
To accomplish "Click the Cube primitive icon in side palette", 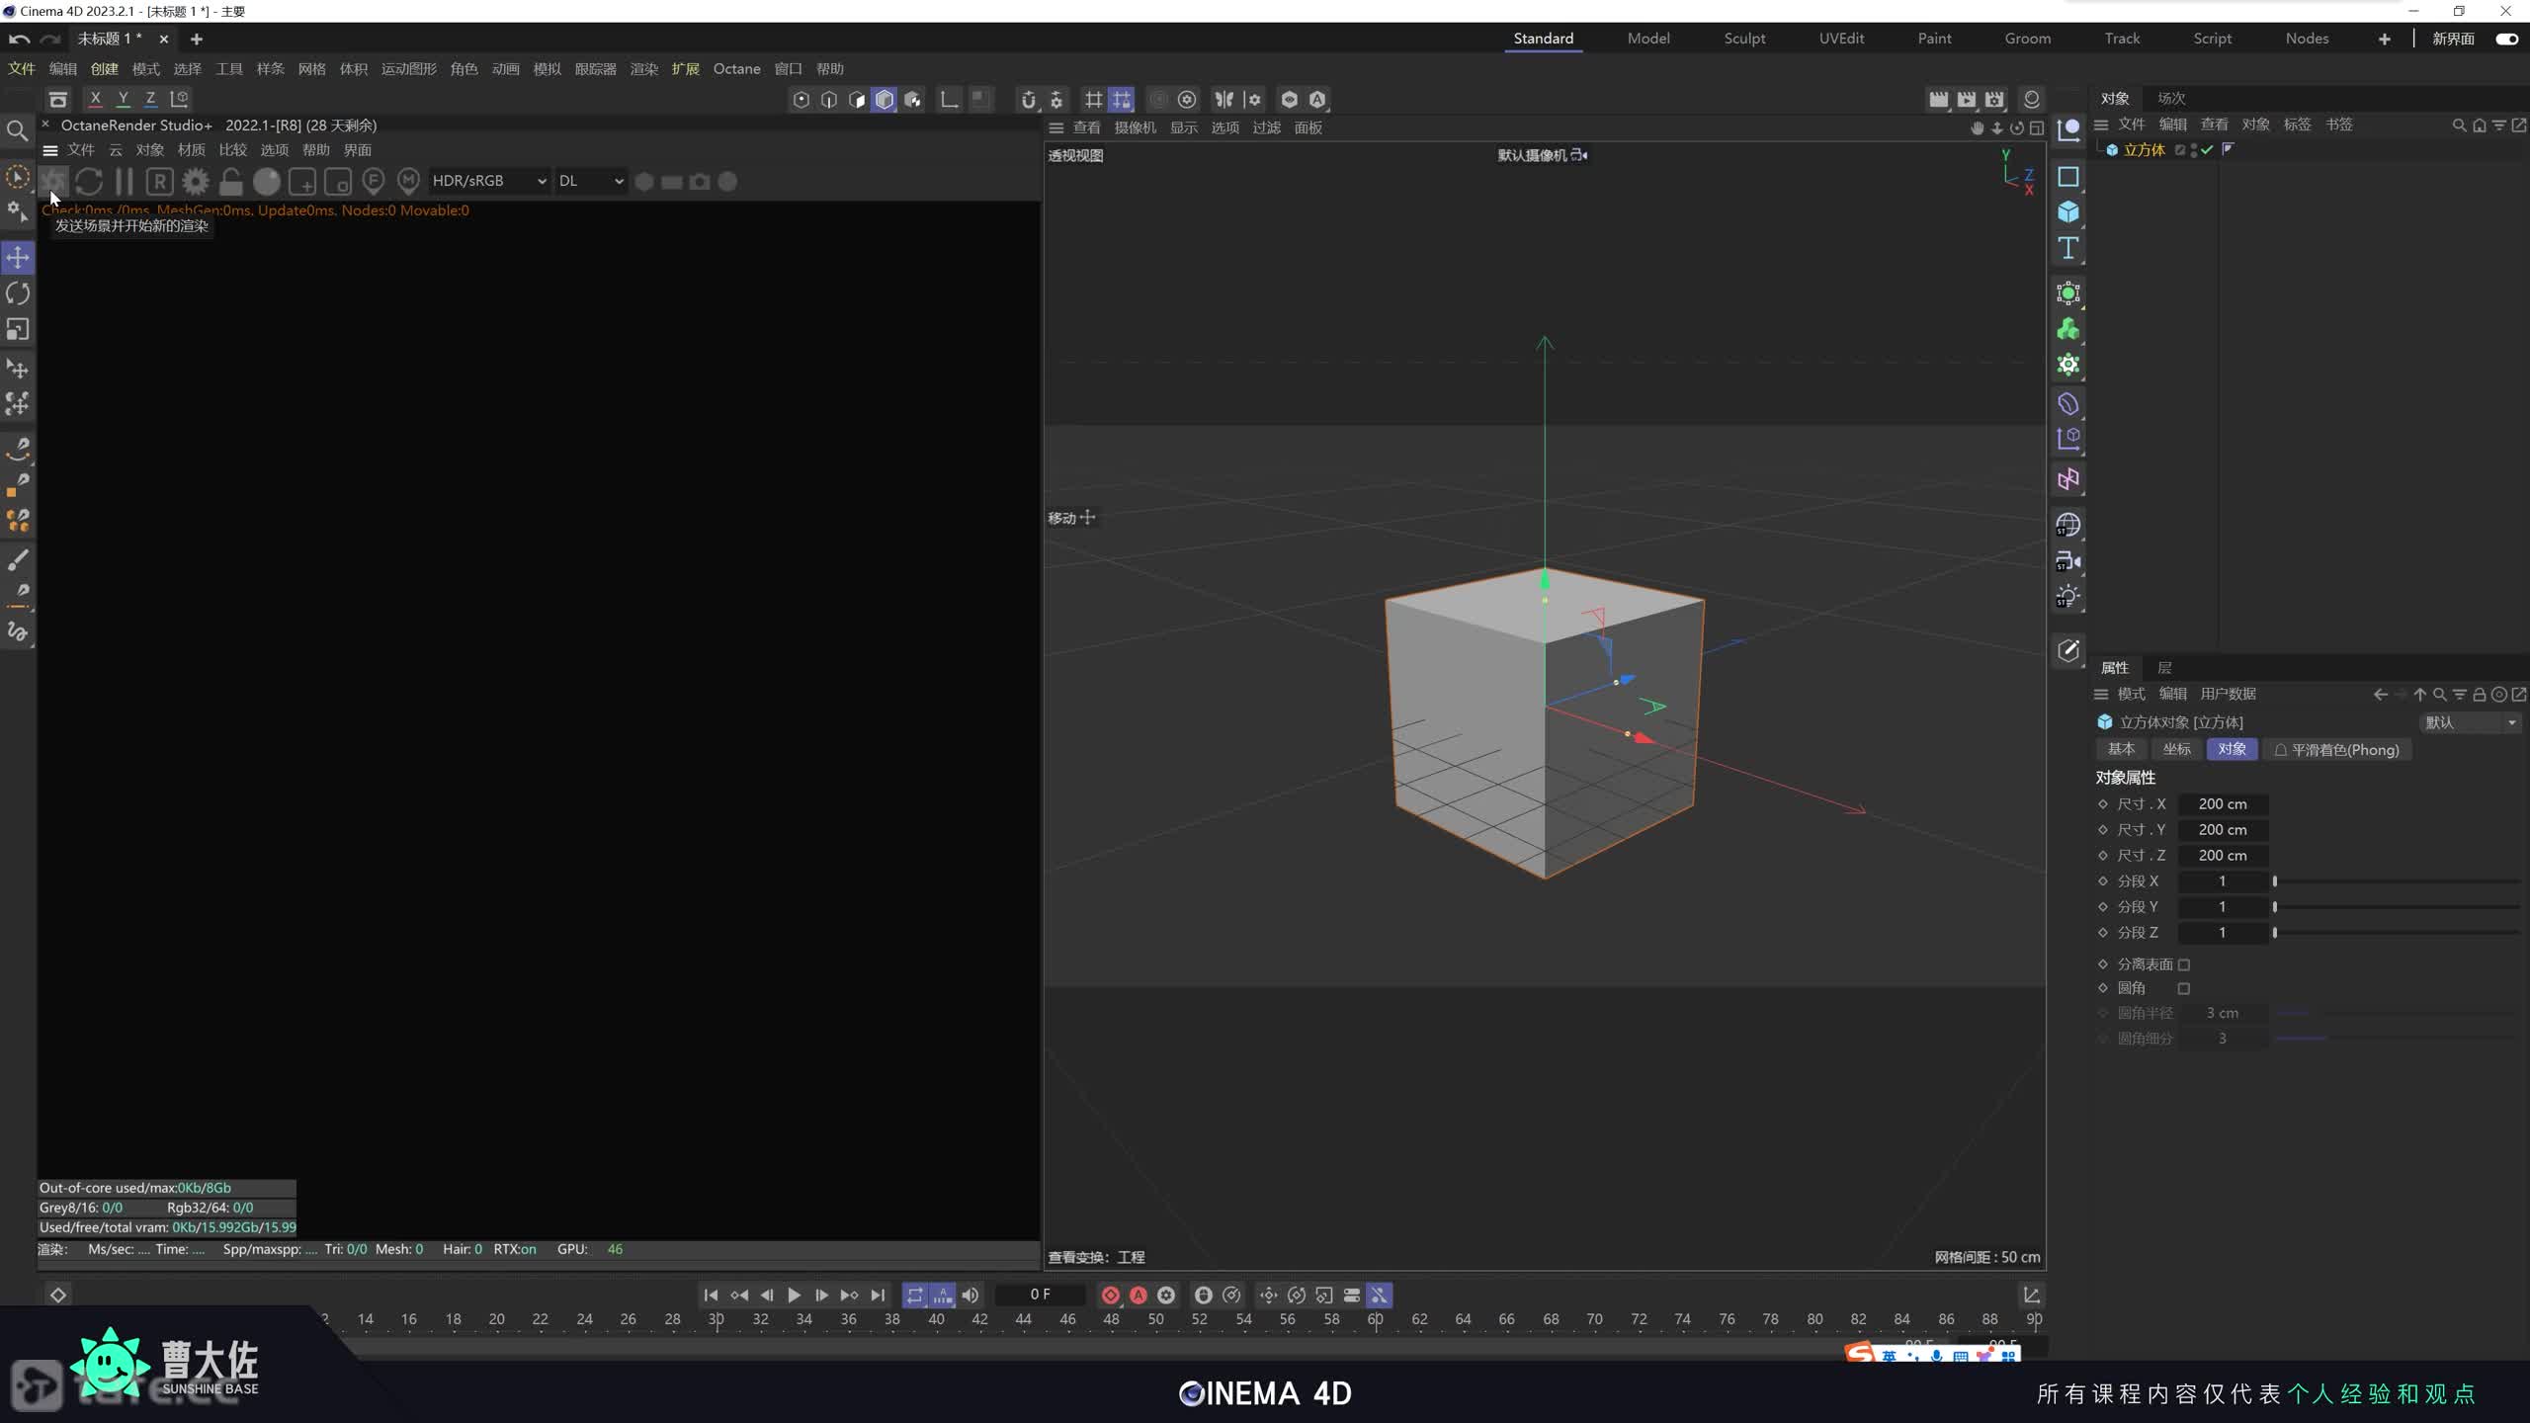I will pyautogui.click(x=2067, y=212).
